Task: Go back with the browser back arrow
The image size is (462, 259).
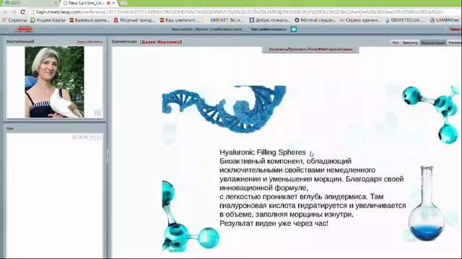Action: pos(5,12)
